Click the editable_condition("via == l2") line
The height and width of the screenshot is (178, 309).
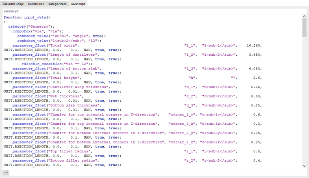pyautogui.click(x=57, y=64)
